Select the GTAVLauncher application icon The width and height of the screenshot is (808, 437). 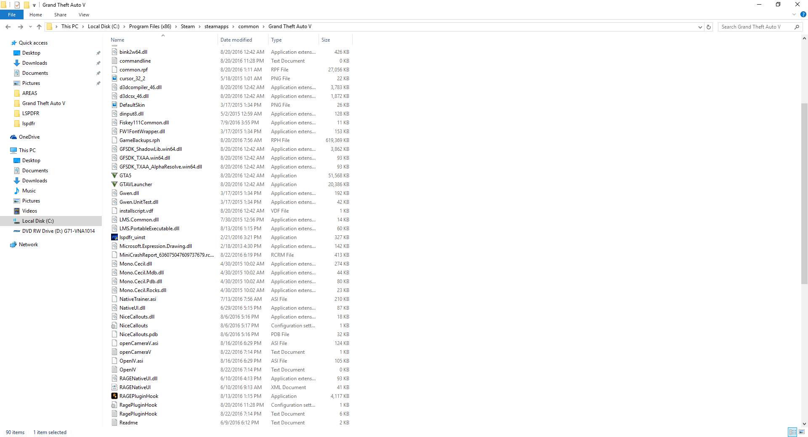tap(114, 184)
